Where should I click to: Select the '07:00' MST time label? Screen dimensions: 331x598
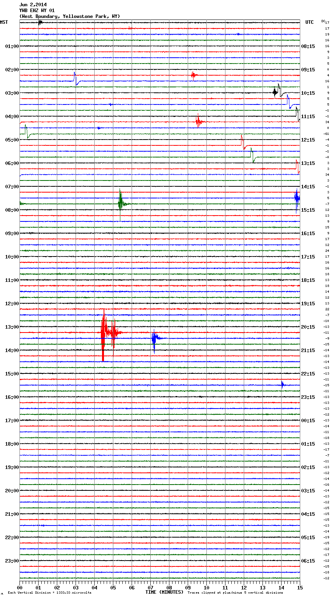point(12,187)
